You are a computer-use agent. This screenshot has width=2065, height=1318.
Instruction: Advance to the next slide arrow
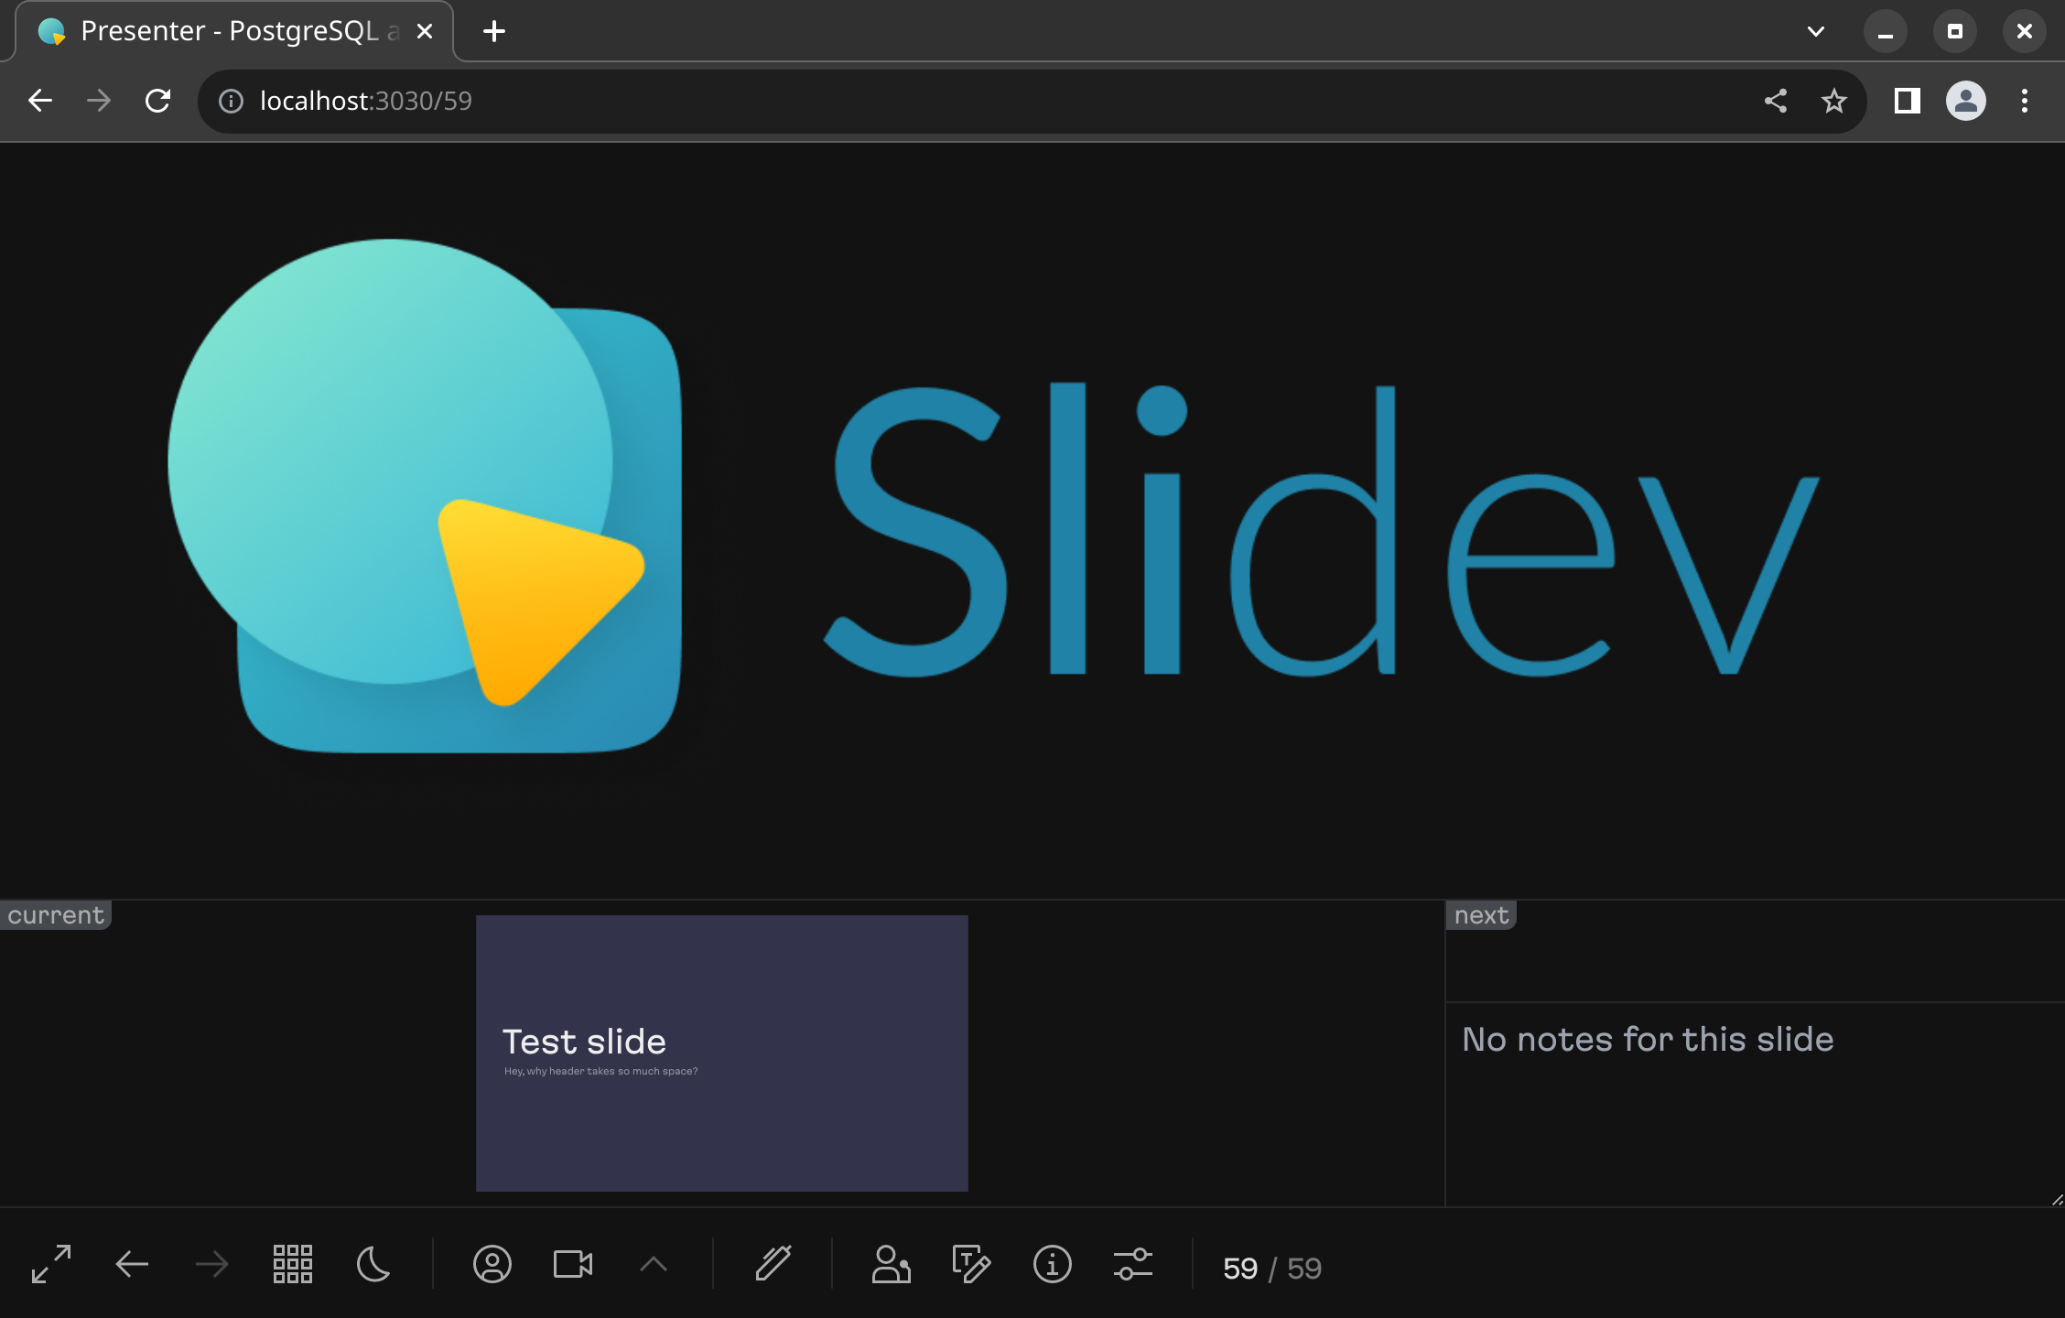[211, 1264]
